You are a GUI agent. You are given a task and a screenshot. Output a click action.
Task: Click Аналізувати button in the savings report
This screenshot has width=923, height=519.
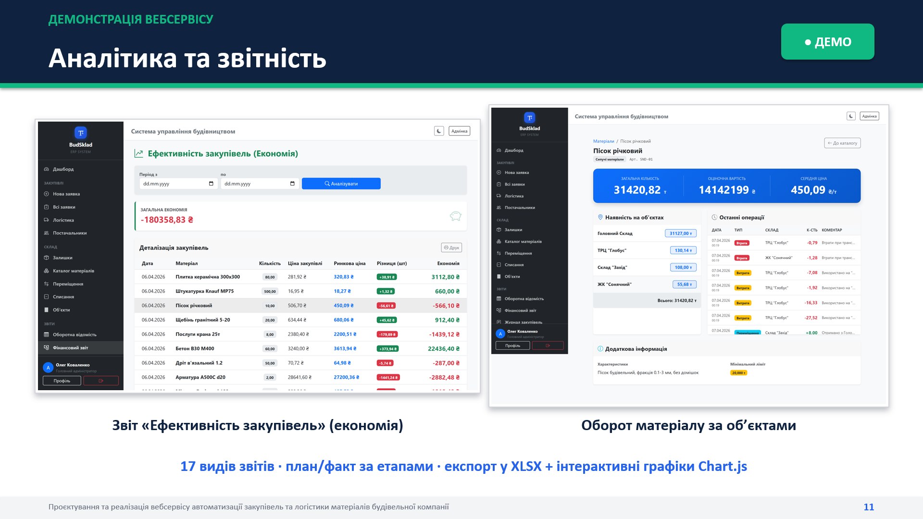click(x=341, y=184)
